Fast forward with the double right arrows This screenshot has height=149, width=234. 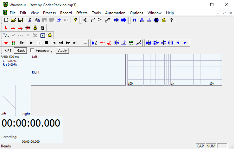[x=68, y=43]
